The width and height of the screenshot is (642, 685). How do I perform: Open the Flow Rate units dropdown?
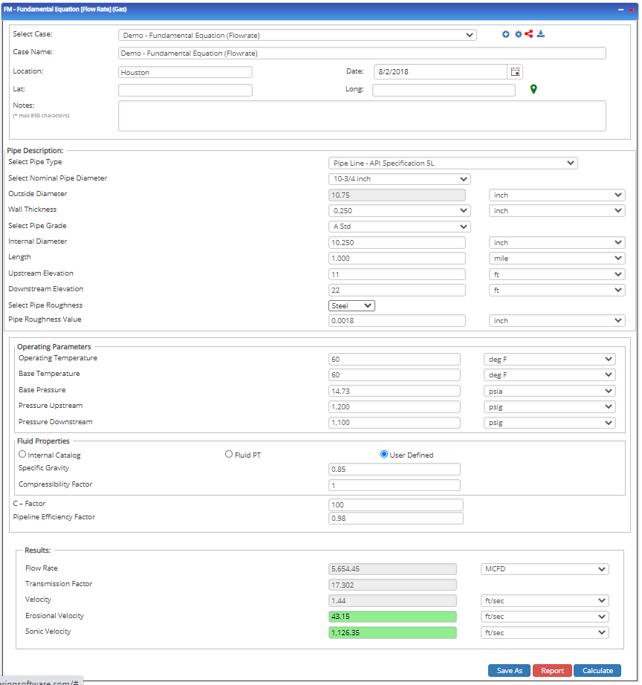(545, 569)
